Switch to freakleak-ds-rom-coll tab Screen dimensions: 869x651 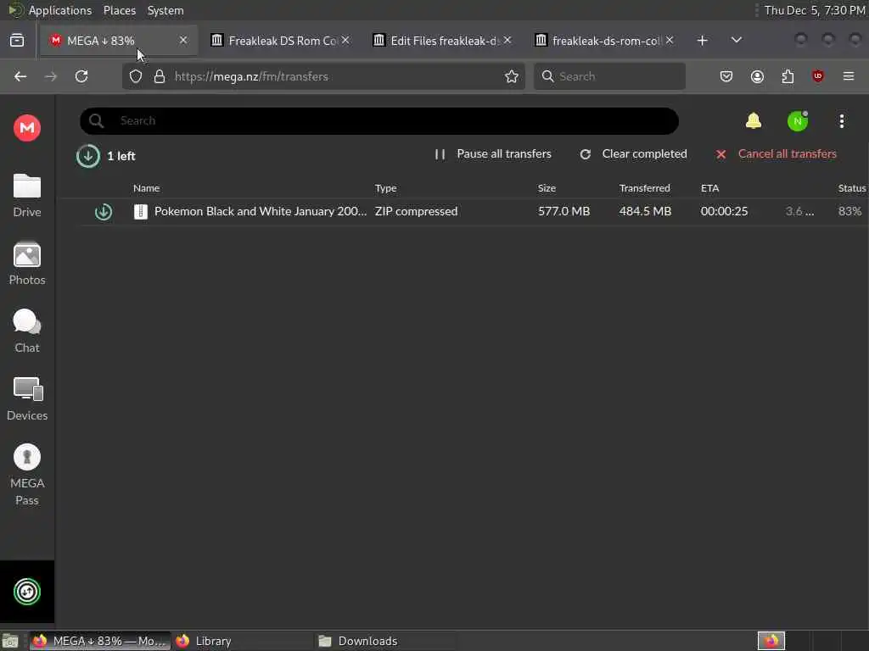pyautogui.click(x=604, y=41)
